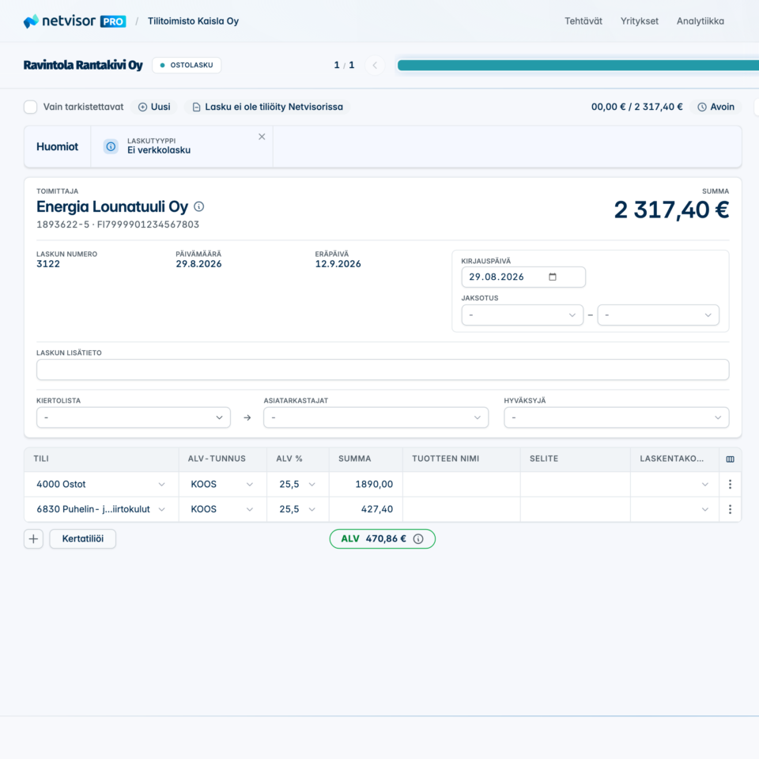Image resolution: width=759 pixels, height=759 pixels.
Task: Add a new posting row with the plus button
Action: point(33,538)
